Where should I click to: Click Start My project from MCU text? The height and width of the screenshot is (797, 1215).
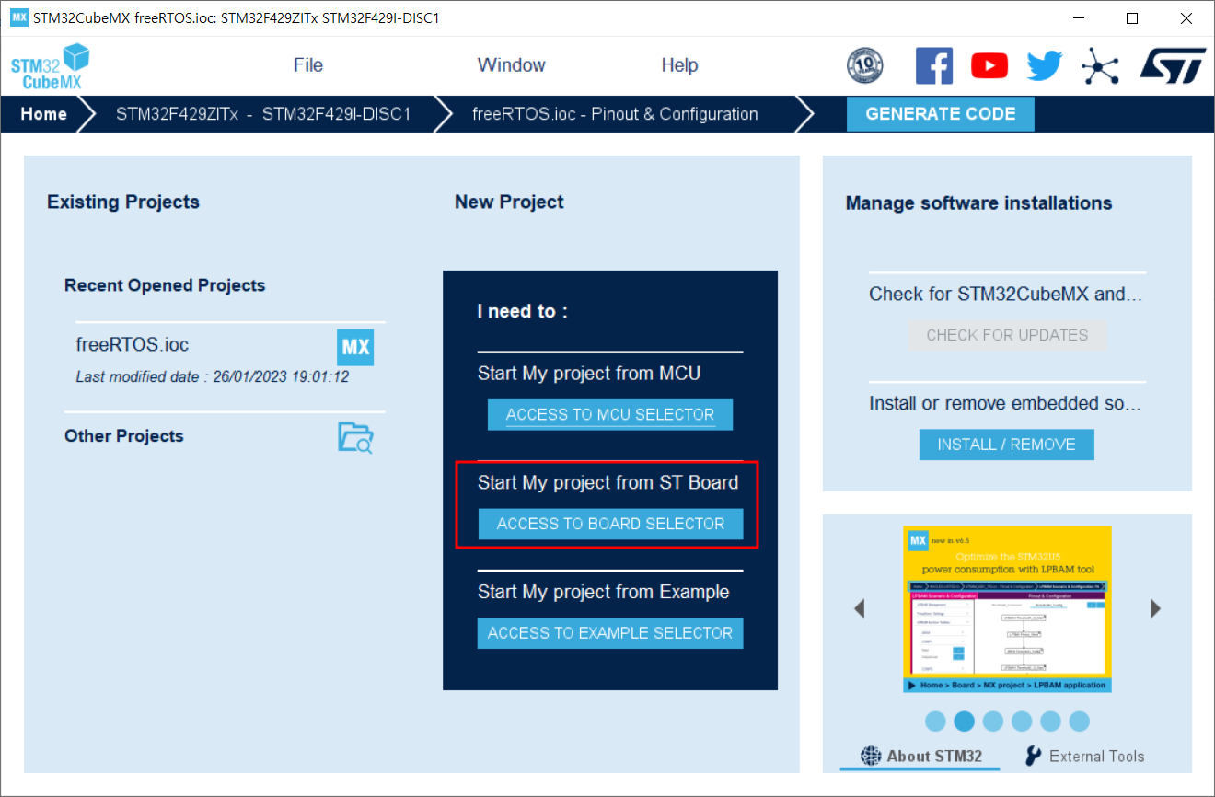pyautogui.click(x=589, y=374)
